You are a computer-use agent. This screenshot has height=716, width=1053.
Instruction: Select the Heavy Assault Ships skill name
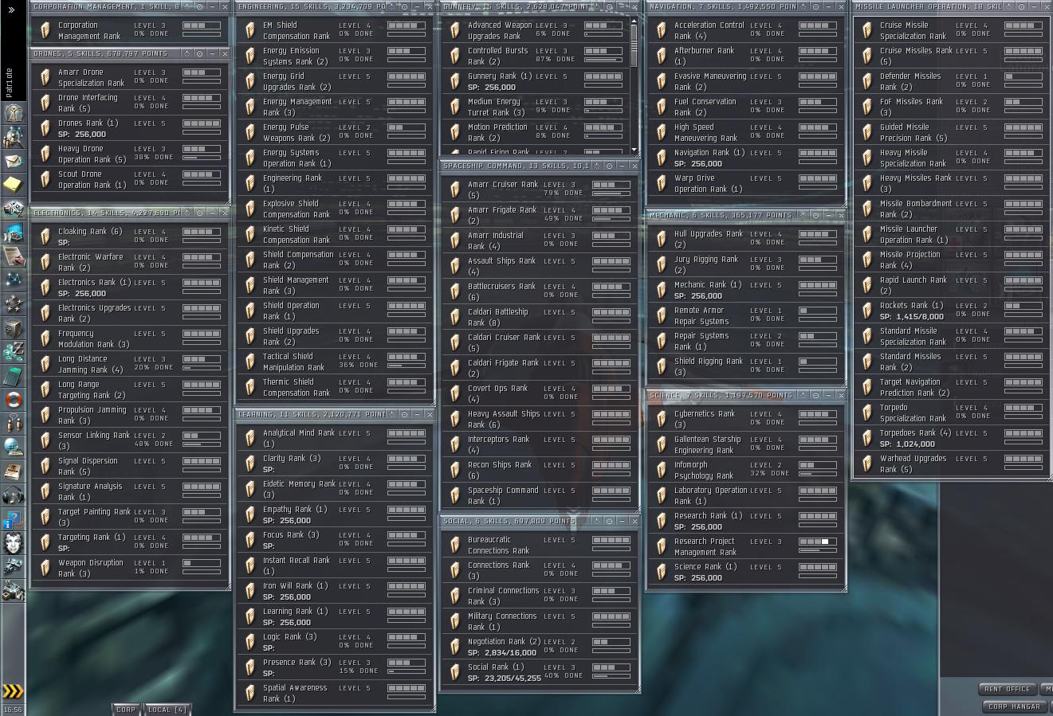[504, 419]
